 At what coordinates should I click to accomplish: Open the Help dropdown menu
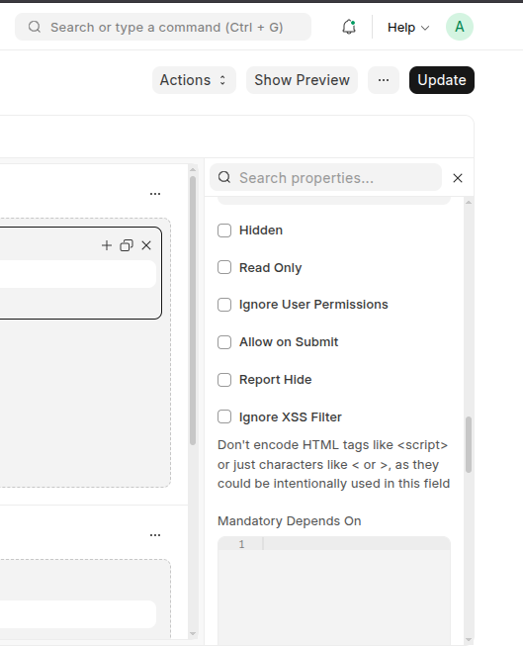408,28
